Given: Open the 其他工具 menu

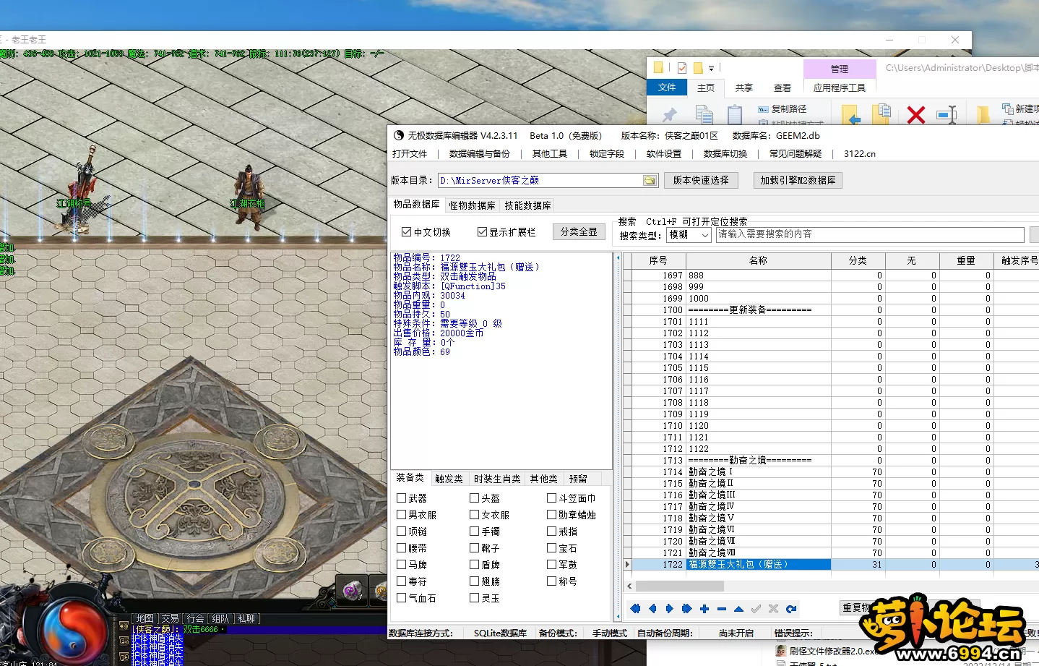Looking at the screenshot, I should pyautogui.click(x=550, y=154).
